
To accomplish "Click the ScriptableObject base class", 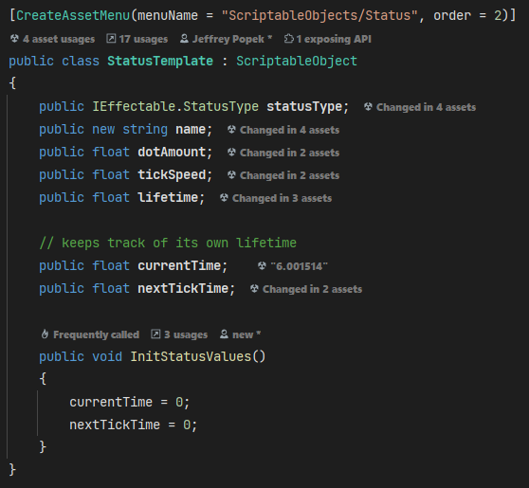I will 297,61.
